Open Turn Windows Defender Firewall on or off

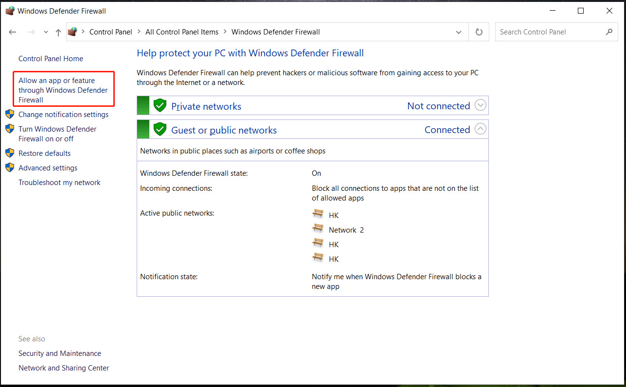point(57,134)
